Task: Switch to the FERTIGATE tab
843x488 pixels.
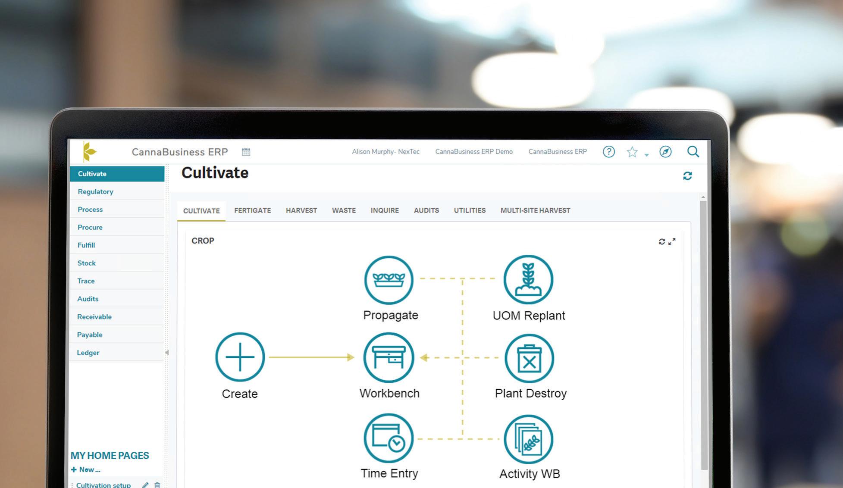Action: click(252, 210)
